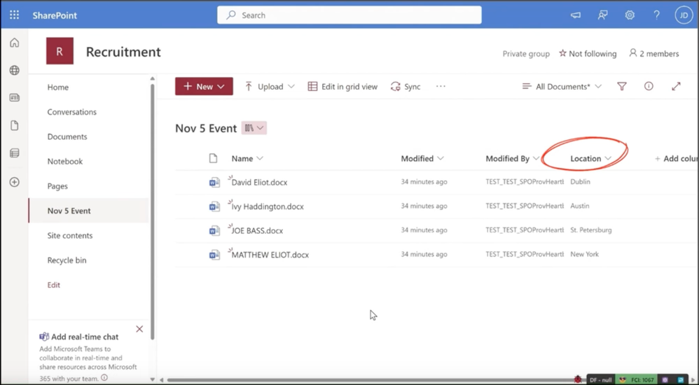Image resolution: width=699 pixels, height=385 pixels.
Task: Click the SharePoint home link in header
Action: pos(55,15)
